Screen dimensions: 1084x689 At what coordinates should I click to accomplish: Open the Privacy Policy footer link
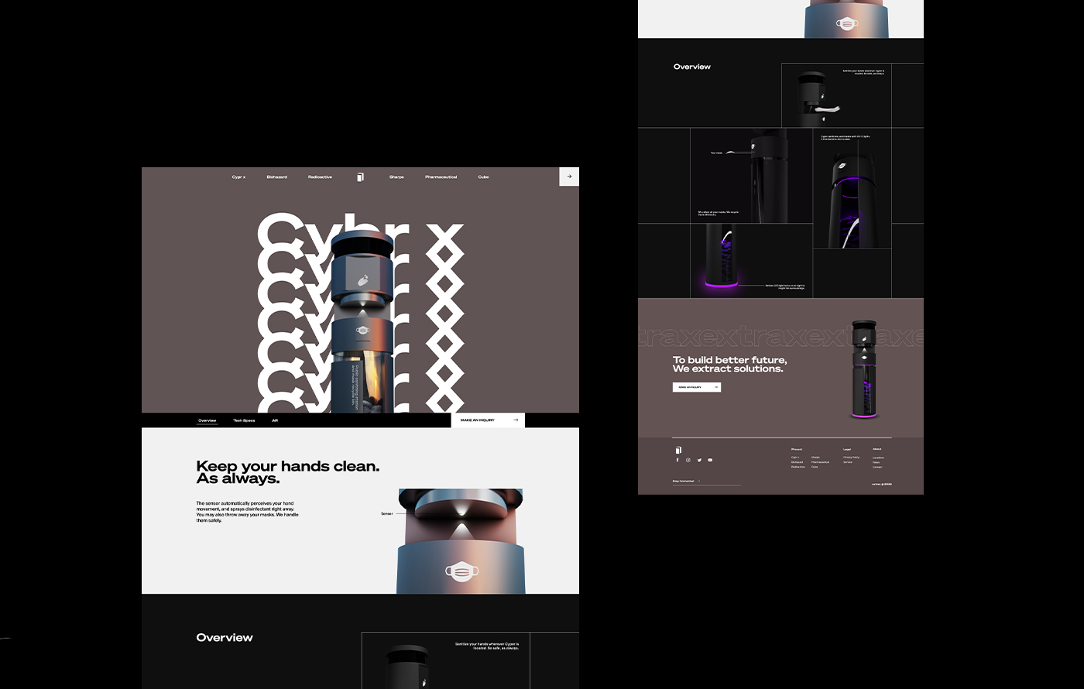point(851,458)
